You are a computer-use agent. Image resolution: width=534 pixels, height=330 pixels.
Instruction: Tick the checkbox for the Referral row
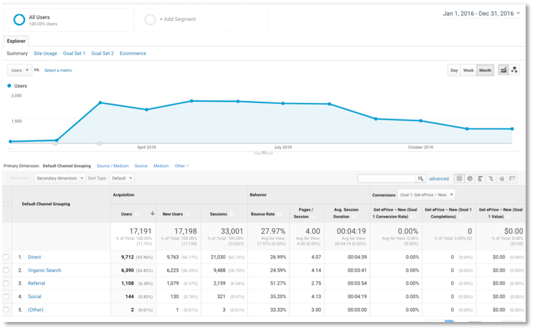pos(6,283)
